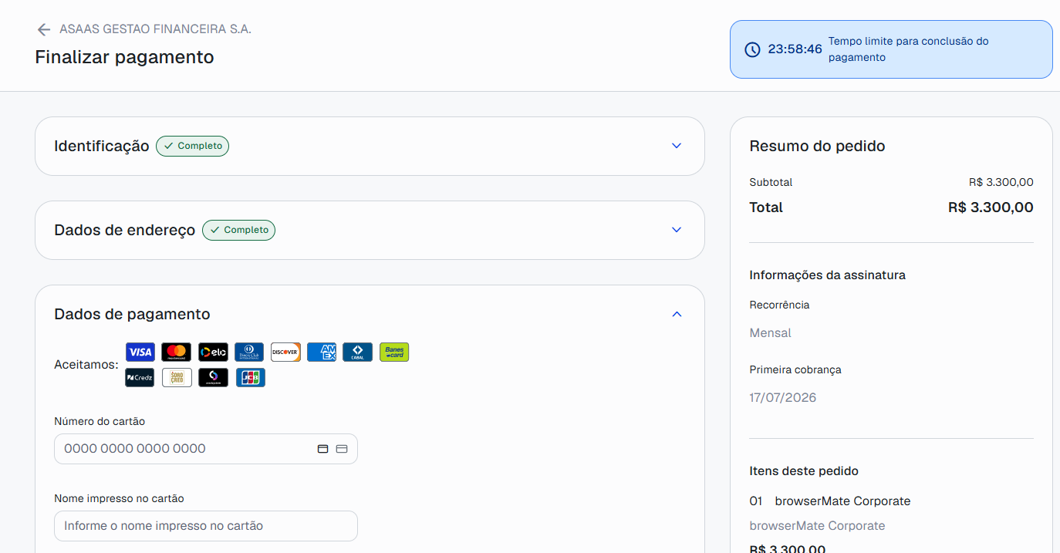Collapse the Dados de pagamento chevron
This screenshot has height=553, width=1060.
[677, 314]
